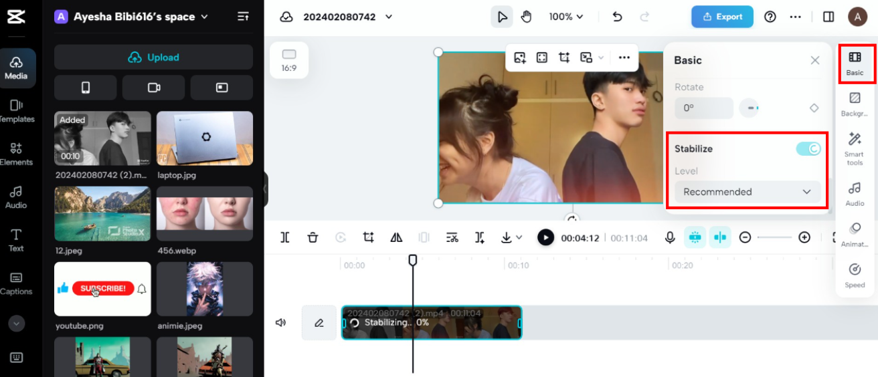Screen dimensions: 878x377
Task: Click crop icon on canvas toolbar
Action: [564, 57]
